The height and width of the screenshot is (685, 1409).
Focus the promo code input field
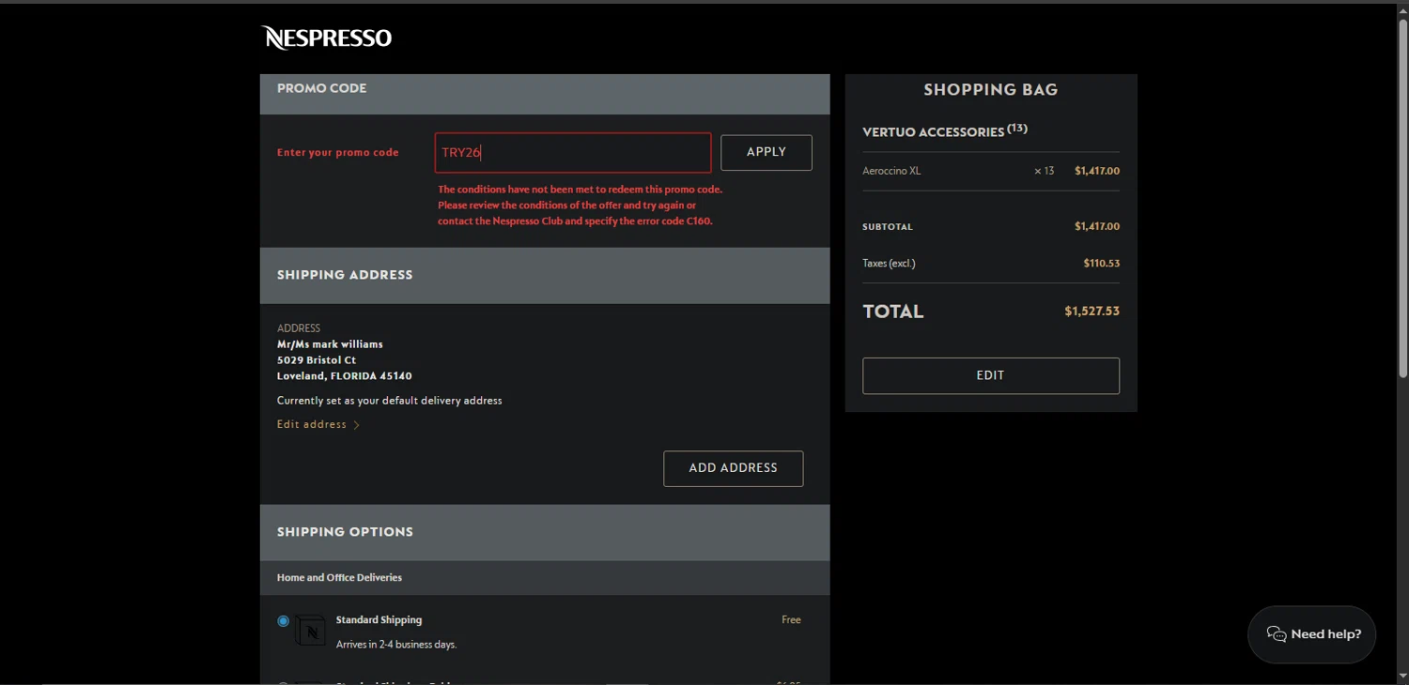[572, 153]
